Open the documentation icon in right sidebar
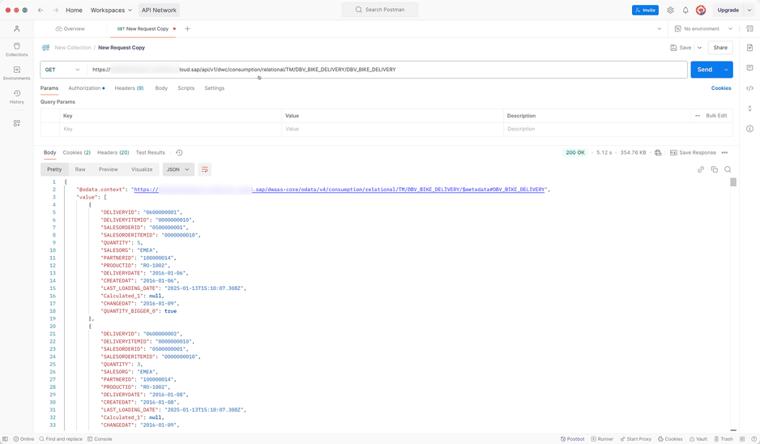 point(749,48)
